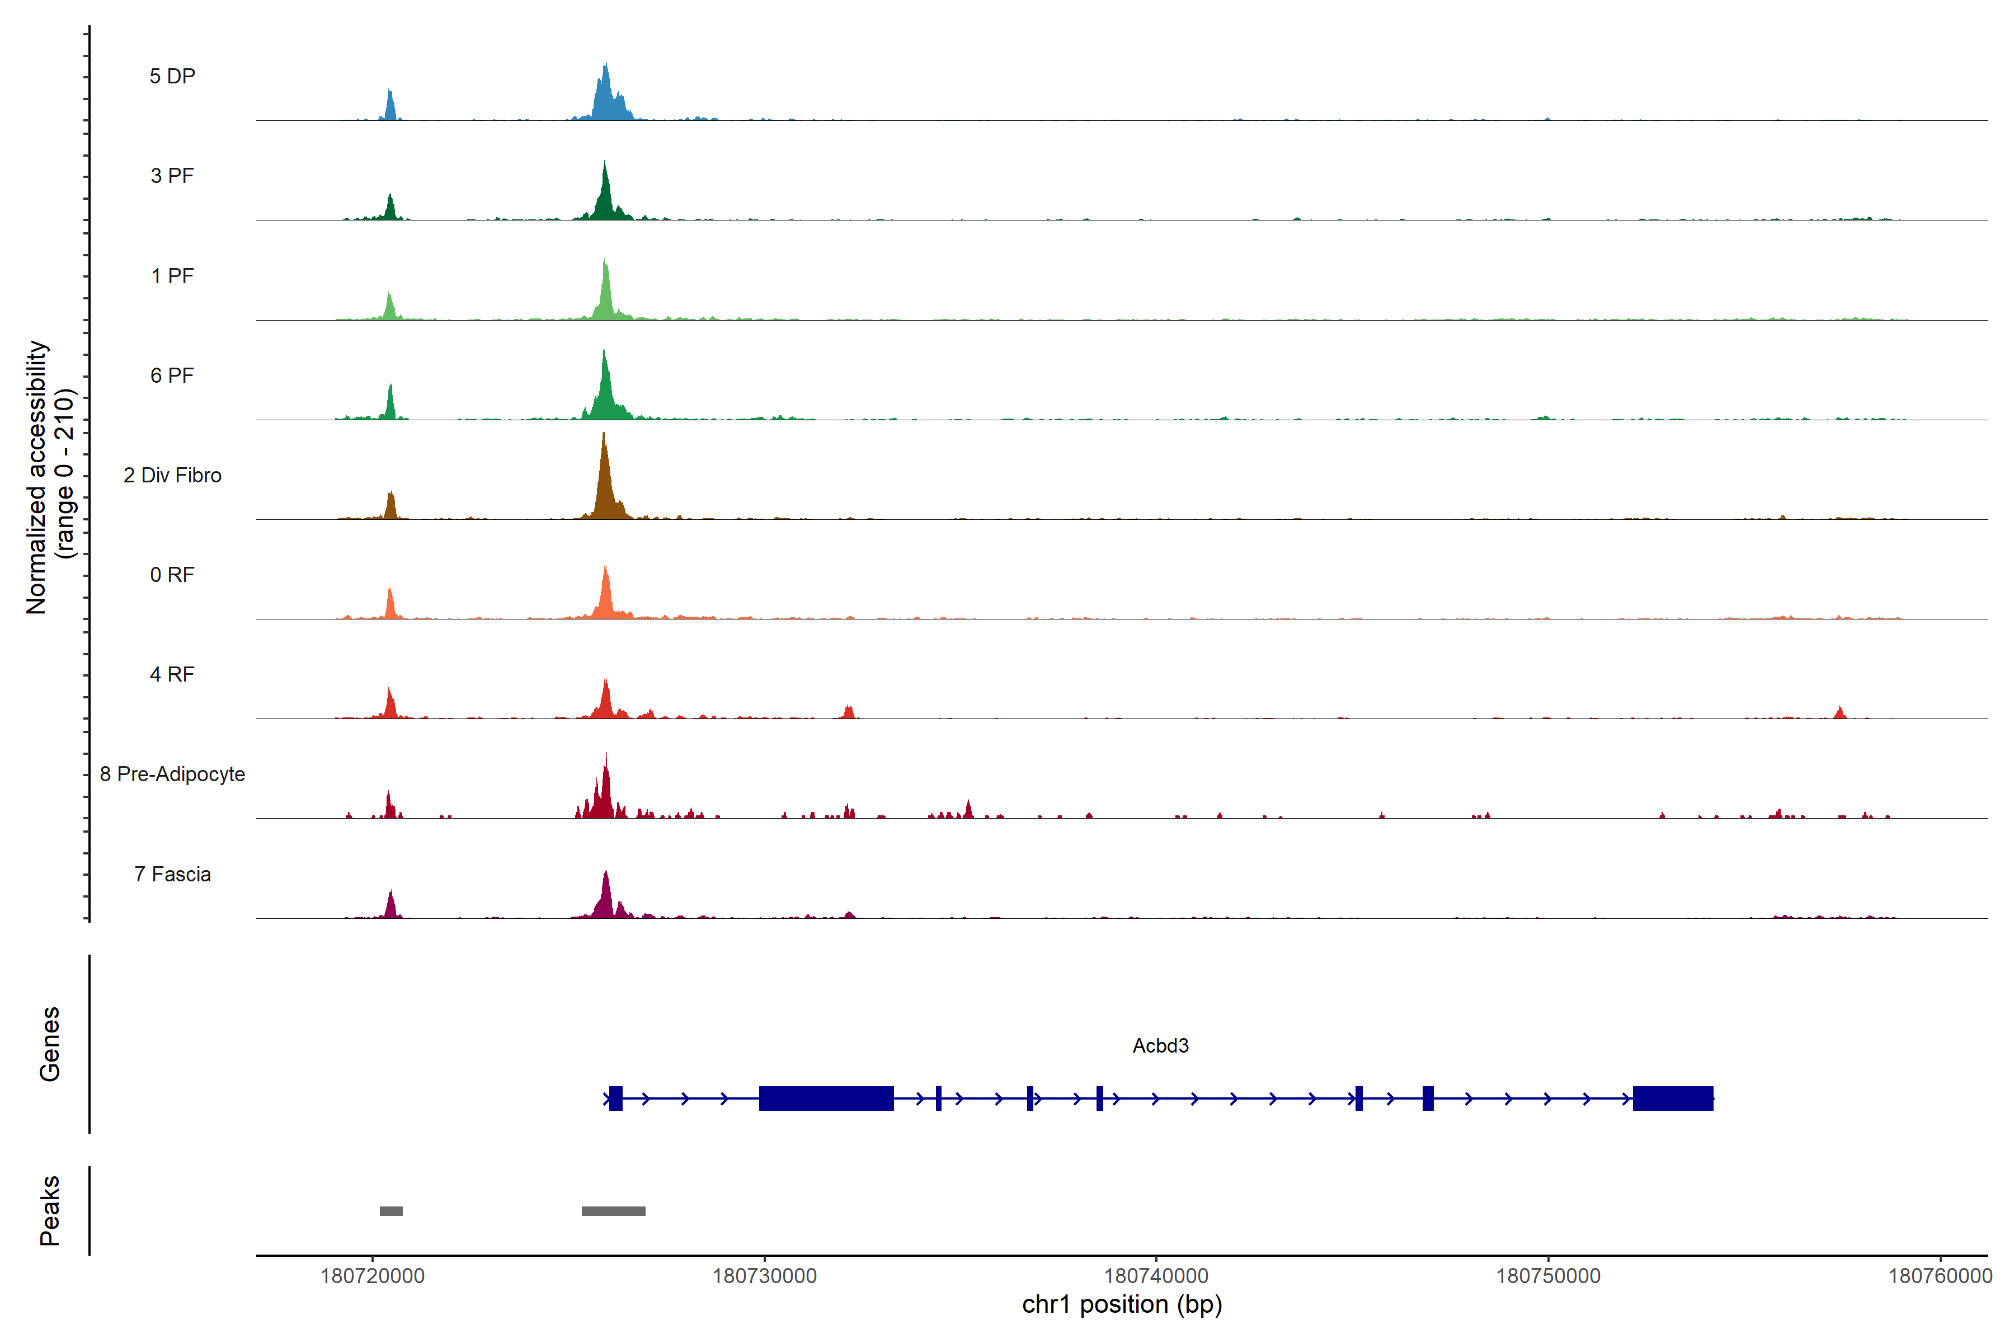Click the 0 RF track label
The image size is (2014, 1343).
click(x=172, y=575)
